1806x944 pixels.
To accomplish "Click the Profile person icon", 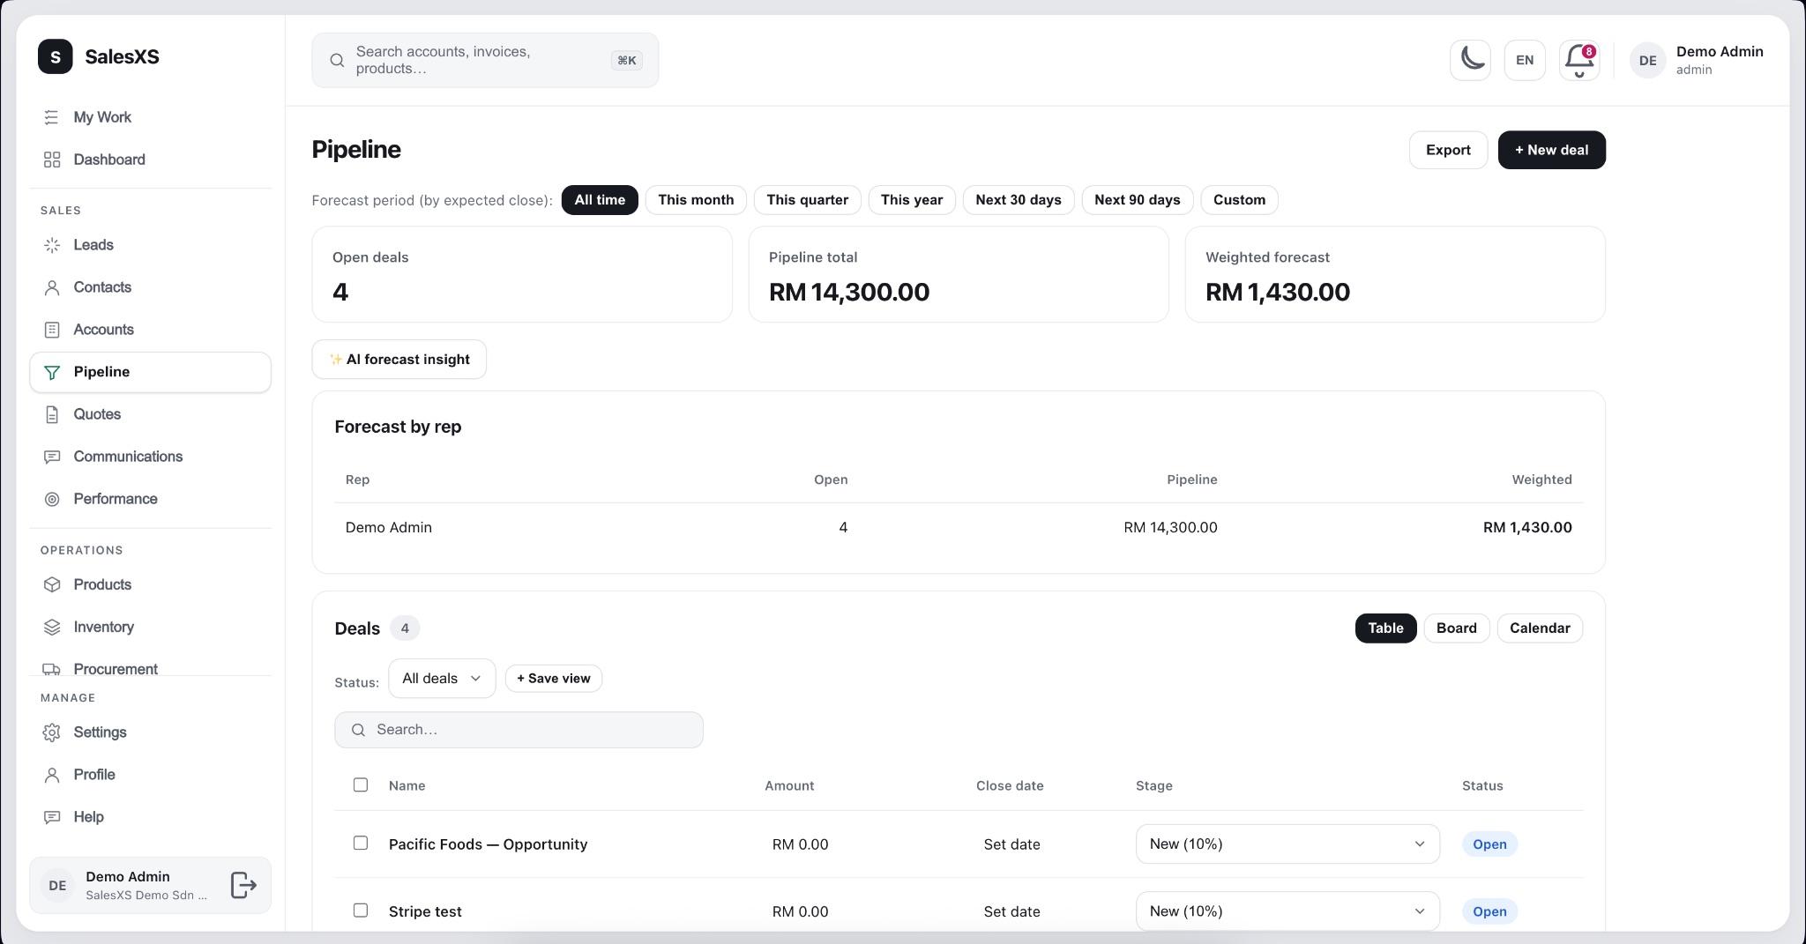I will tap(52, 775).
